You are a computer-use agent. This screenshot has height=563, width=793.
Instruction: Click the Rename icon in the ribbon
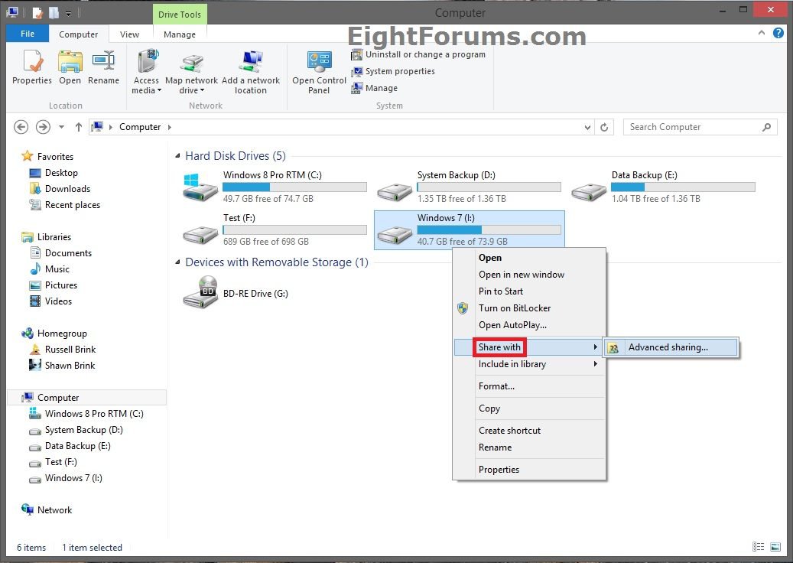point(103,67)
